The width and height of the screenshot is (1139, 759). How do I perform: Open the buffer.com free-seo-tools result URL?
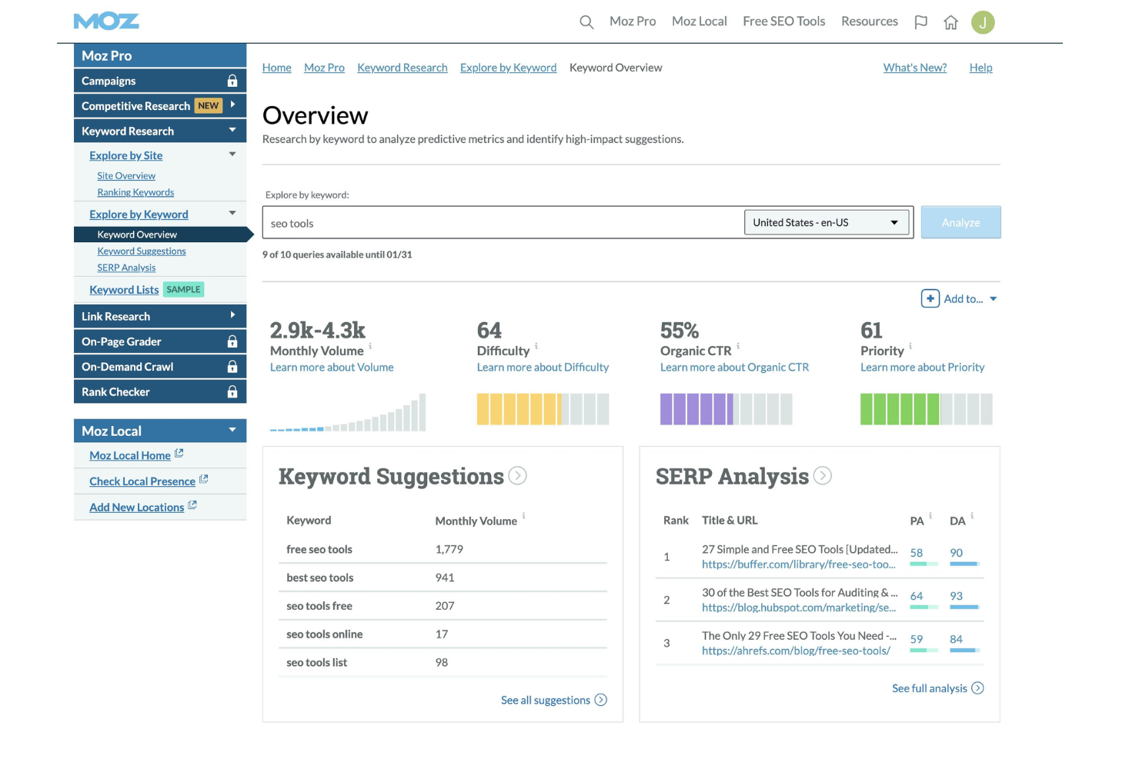click(x=799, y=564)
